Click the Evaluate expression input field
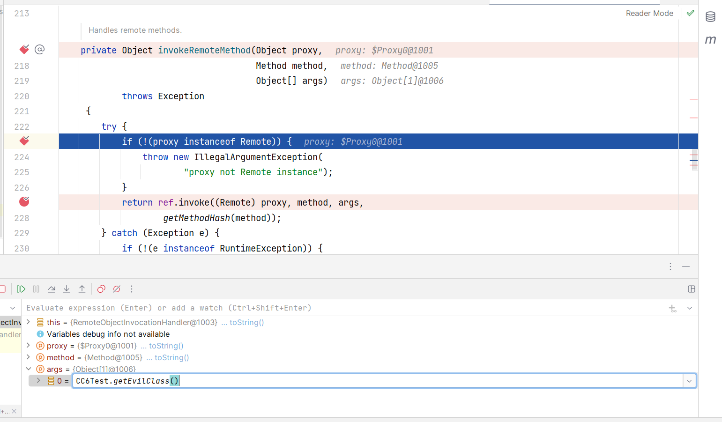Screen dimensions: 722x422 [x=328, y=308]
